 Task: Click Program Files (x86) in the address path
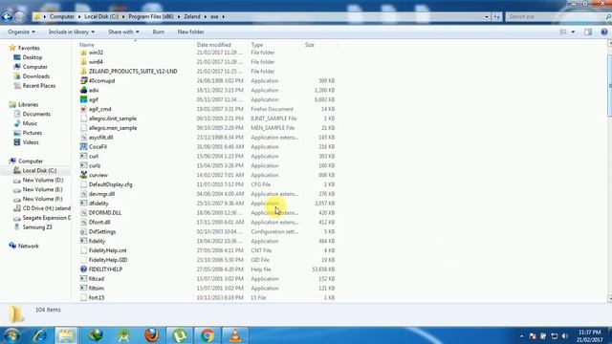151,17
